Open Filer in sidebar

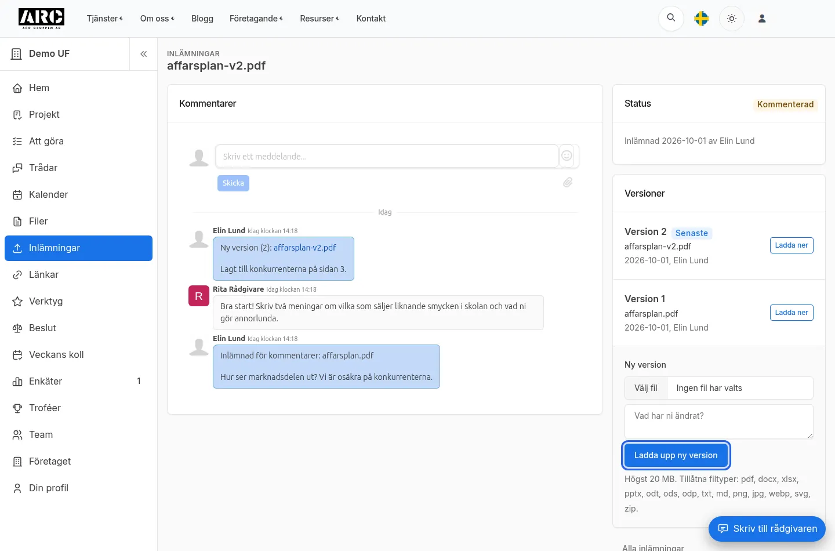click(78, 222)
